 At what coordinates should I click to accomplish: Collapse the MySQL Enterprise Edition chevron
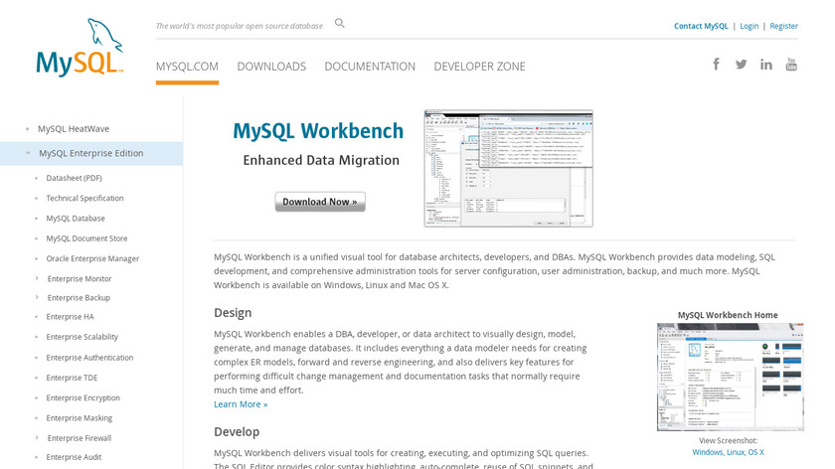click(28, 153)
